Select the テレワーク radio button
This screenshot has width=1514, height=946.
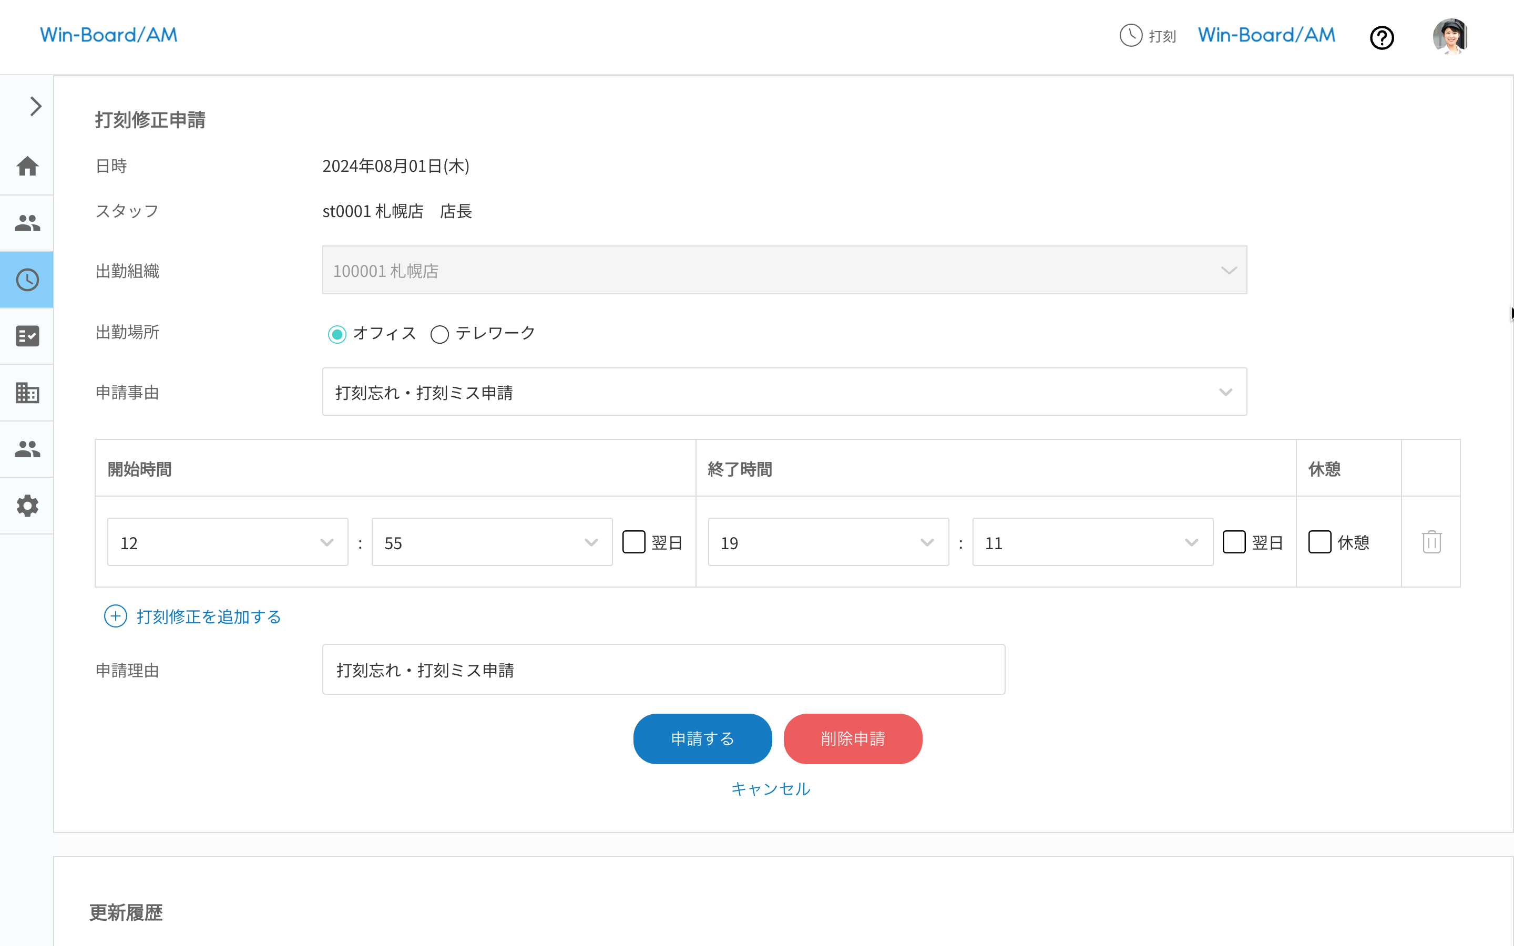439,334
